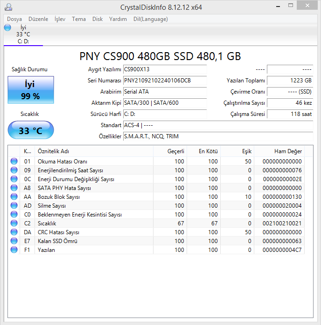Maximize the CrystalDiskInfo window
The image size is (321, 325).
pyautogui.click(x=291, y=6)
